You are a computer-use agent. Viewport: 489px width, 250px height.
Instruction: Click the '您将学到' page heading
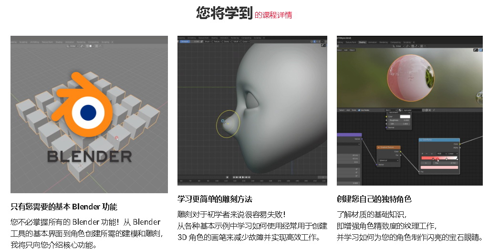pyautogui.click(x=224, y=13)
